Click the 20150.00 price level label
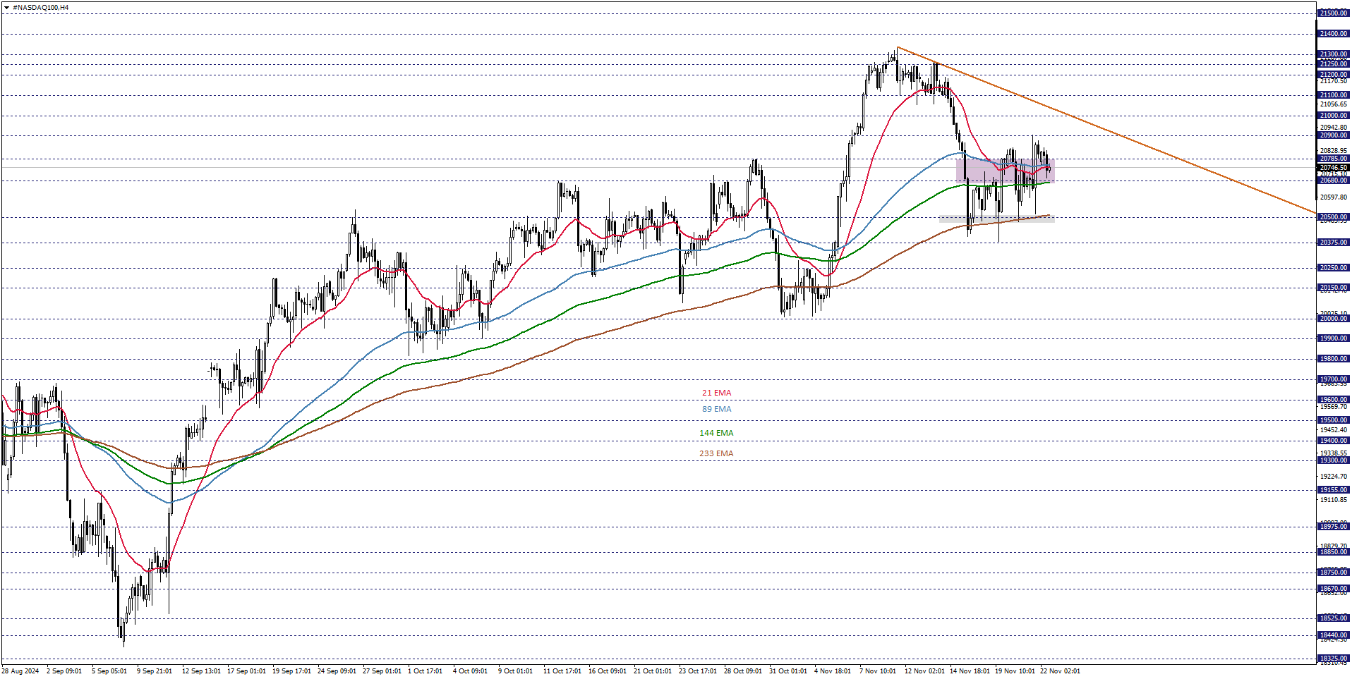 (x=1333, y=288)
